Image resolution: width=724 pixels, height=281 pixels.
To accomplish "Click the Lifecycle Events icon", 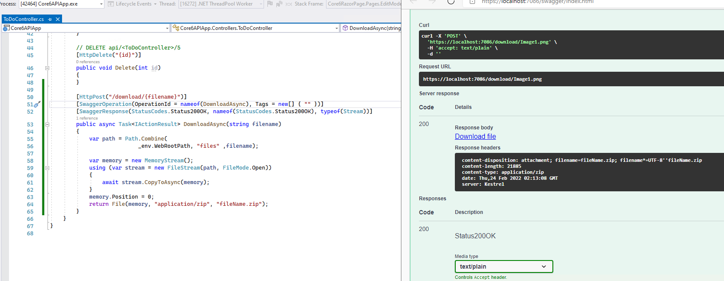I will (111, 4).
